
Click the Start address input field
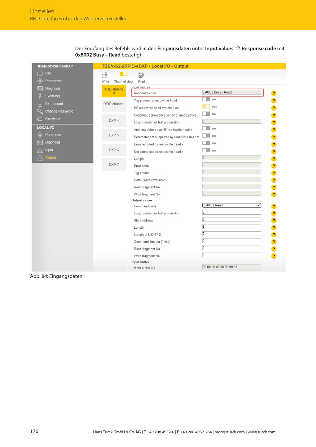click(232, 219)
